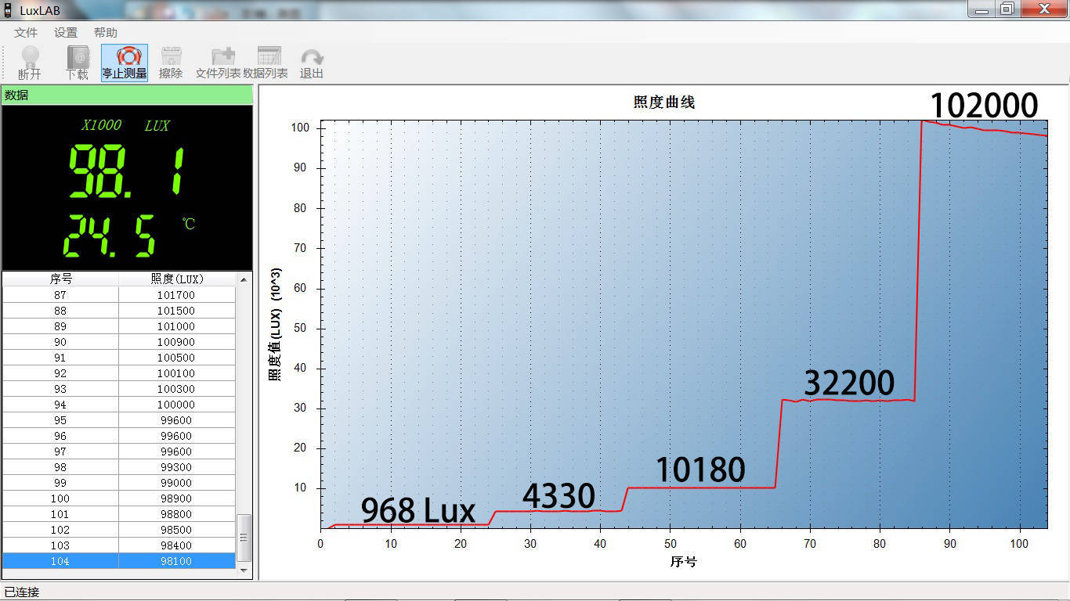Viewport: 1070px width, 601px height.
Task: Click the 擦除 erase toolbar icon
Action: [171, 63]
